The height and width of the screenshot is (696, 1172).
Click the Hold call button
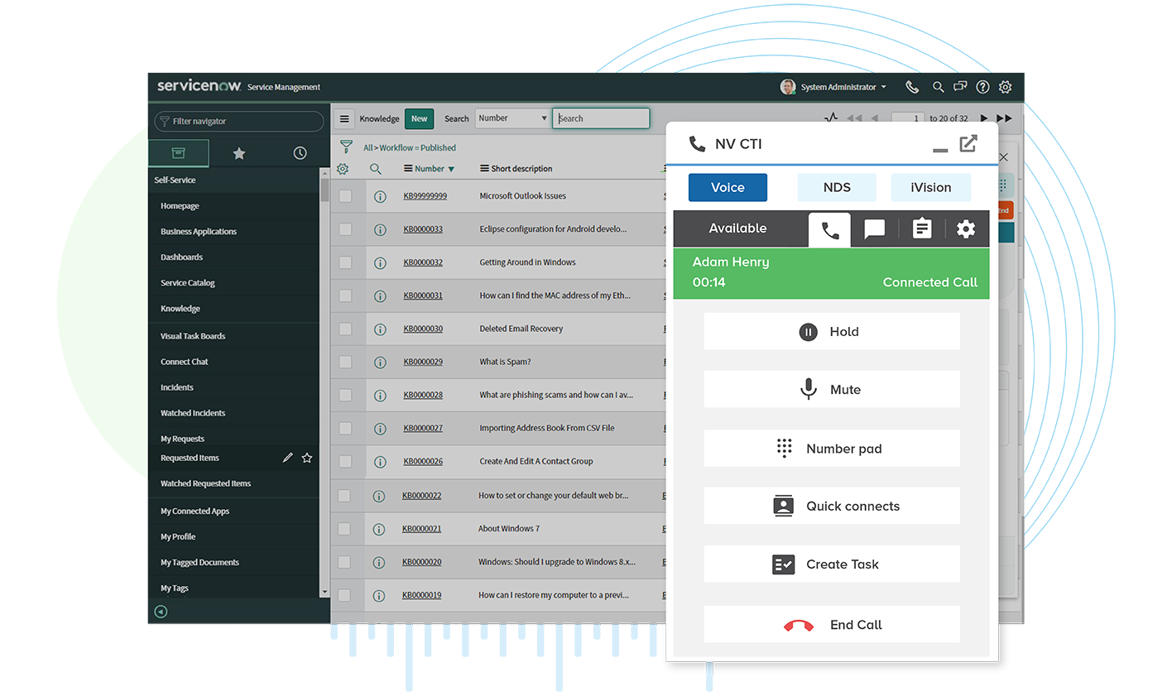coord(832,331)
